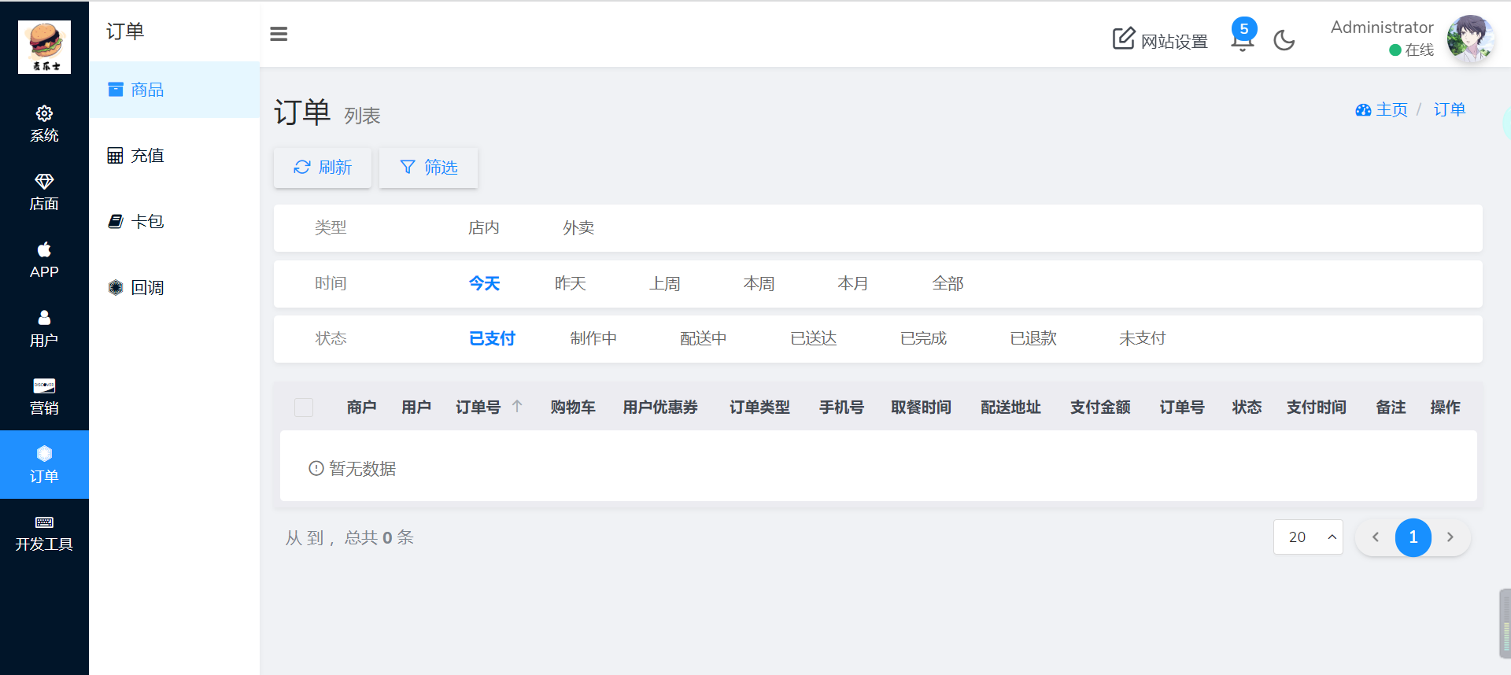Go to next page with right chevron
This screenshot has width=1511, height=675.
[1450, 537]
